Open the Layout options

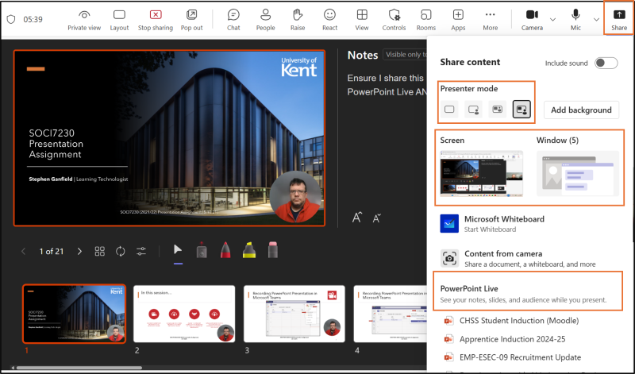point(119,21)
